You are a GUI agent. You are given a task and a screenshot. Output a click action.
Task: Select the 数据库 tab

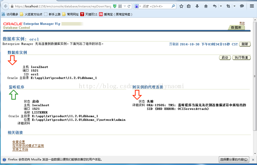pyautogui.click(x=236, y=28)
